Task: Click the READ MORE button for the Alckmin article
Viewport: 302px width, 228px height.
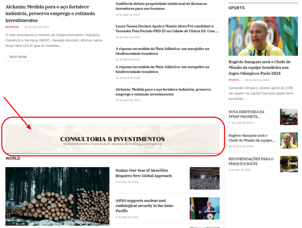Action: 18,57
